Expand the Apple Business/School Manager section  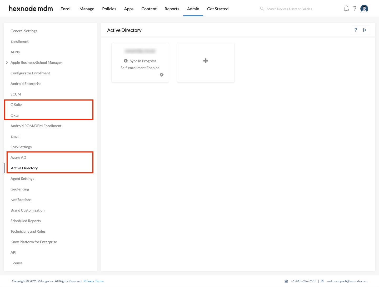click(7, 63)
